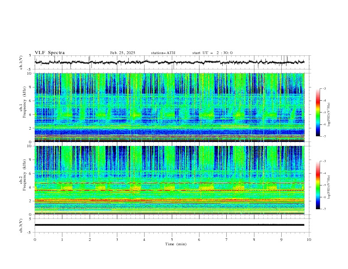The image size is (348, 269).
Task: Click the "VLF Spectra" title text
Action: click(x=50, y=53)
